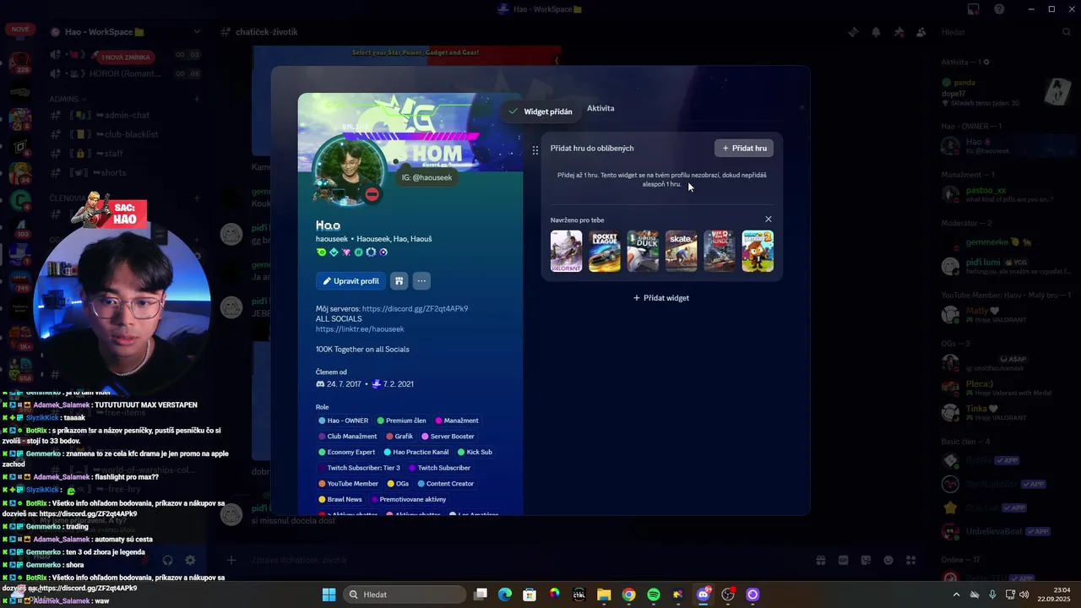Click the Twitch Subscriber: Tier 3 role tag
Image resolution: width=1081 pixels, height=608 pixels.
(x=360, y=468)
